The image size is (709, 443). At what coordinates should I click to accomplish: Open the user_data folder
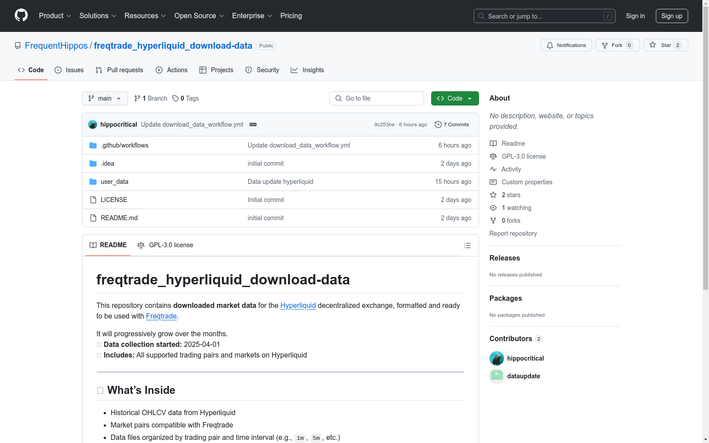[114, 182]
